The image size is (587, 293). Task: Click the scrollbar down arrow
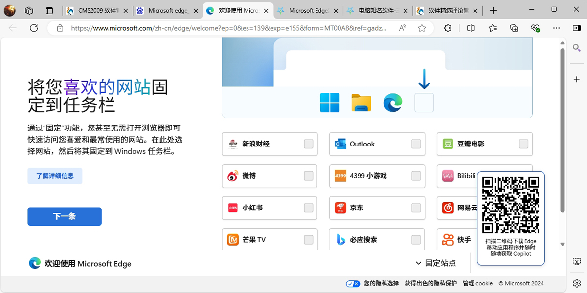563,244
